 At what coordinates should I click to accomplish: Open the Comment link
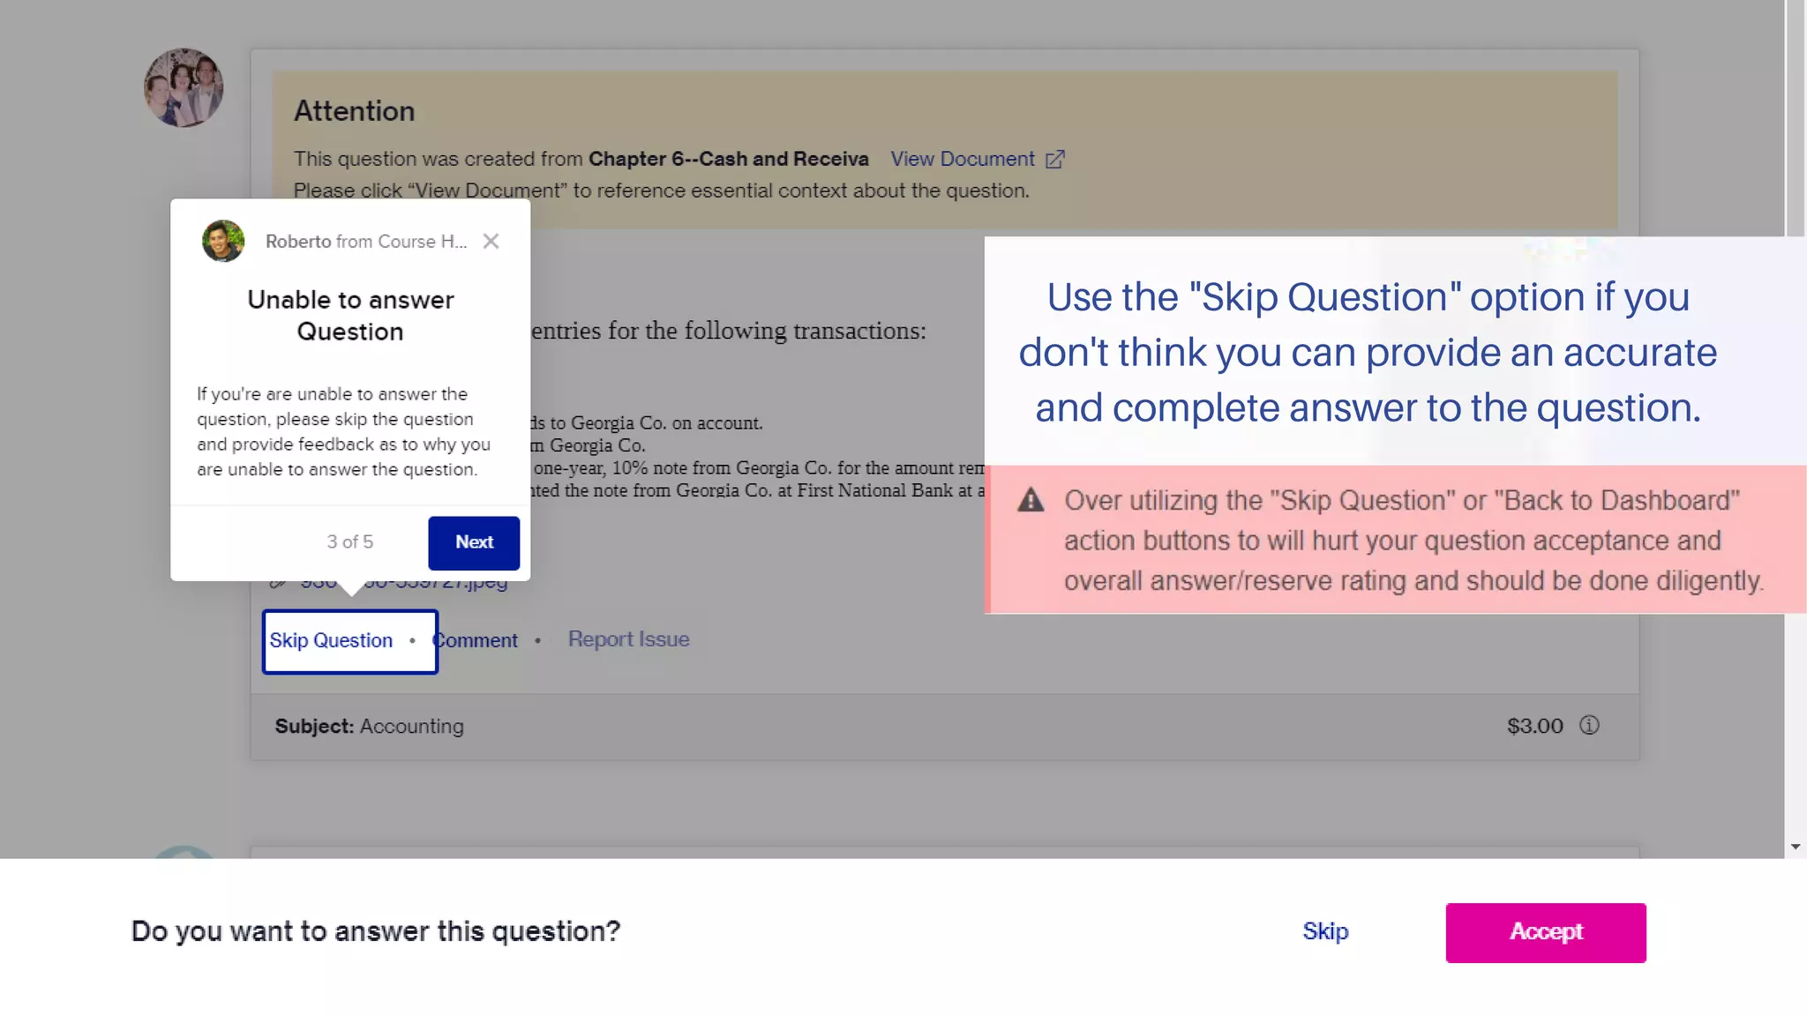point(476,640)
